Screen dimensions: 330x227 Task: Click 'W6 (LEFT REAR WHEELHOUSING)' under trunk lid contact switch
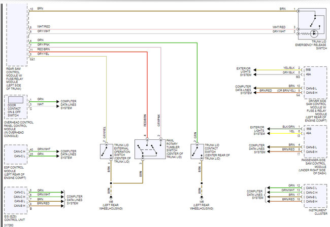pyautogui.click(x=202, y=205)
